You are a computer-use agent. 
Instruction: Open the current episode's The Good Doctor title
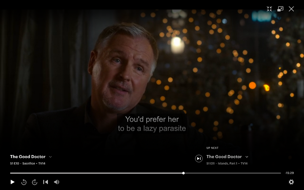(28, 157)
